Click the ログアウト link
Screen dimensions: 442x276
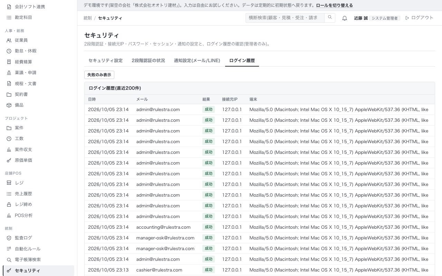tap(422, 18)
